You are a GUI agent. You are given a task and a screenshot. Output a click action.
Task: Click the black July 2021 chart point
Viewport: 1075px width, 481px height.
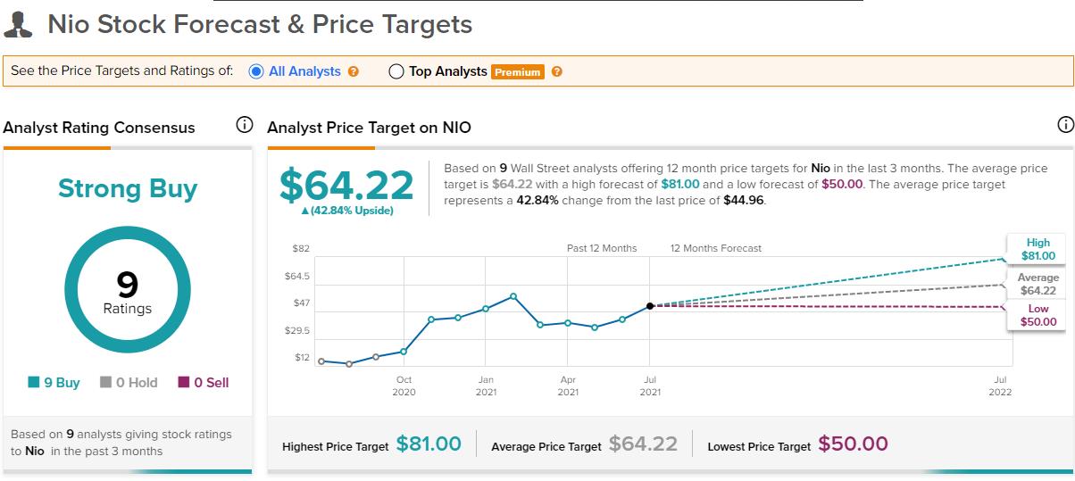click(650, 306)
